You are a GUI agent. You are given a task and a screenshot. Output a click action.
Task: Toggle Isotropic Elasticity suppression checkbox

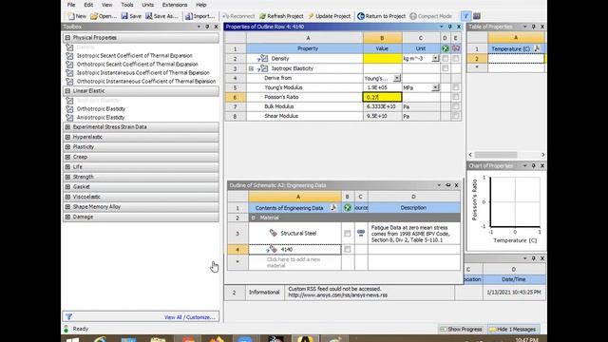tap(446, 68)
